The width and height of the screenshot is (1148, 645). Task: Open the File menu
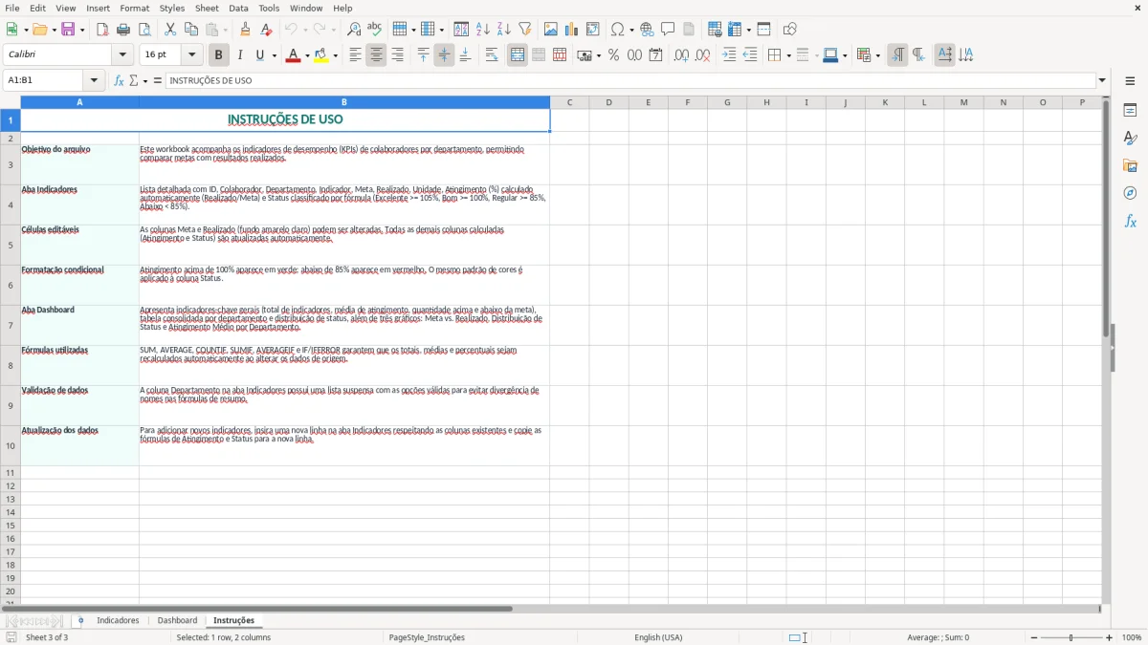point(11,8)
